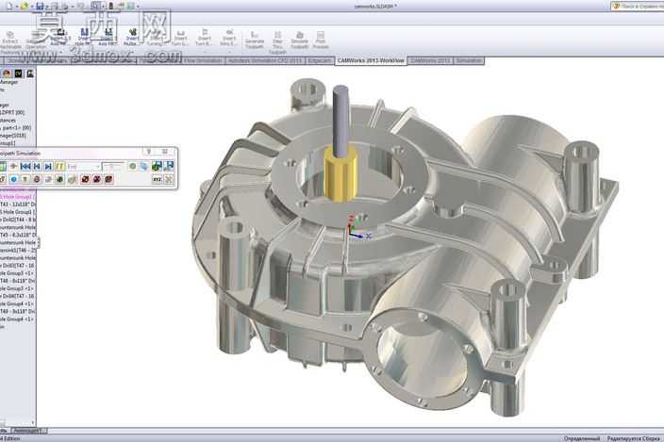This screenshot has width=664, height=442.
Task: Select the part<1> [00] tree item
Action: [16, 128]
